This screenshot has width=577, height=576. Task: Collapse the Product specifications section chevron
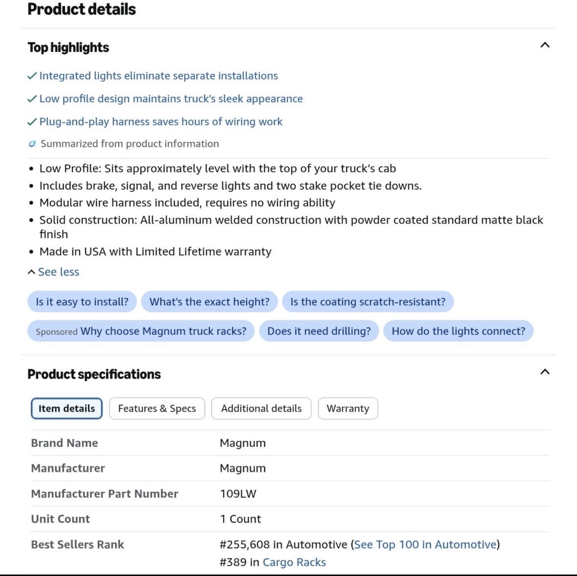545,372
